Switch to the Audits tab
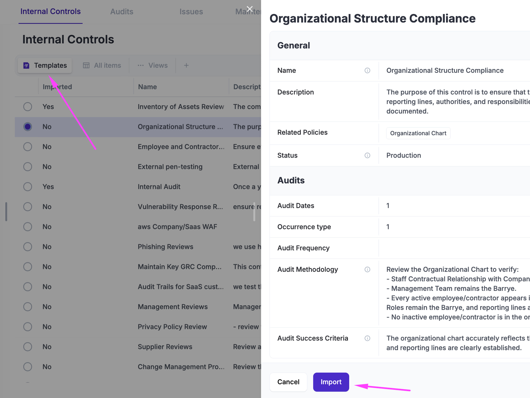Screen dimensions: 530x398 click(x=122, y=12)
